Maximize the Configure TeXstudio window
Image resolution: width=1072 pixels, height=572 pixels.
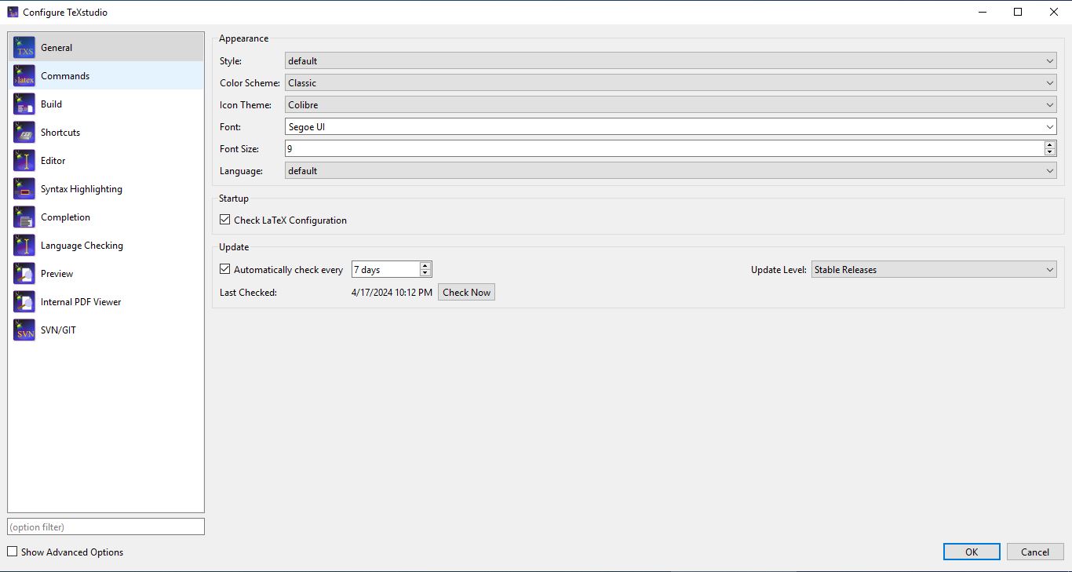(1018, 12)
